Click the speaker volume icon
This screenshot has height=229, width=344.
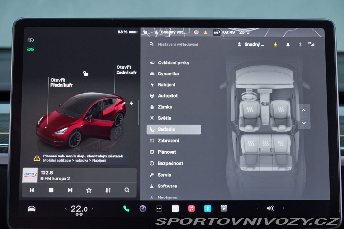(270, 208)
